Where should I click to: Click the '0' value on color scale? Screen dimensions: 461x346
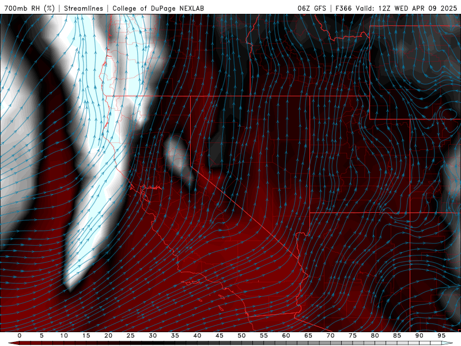point(20,336)
